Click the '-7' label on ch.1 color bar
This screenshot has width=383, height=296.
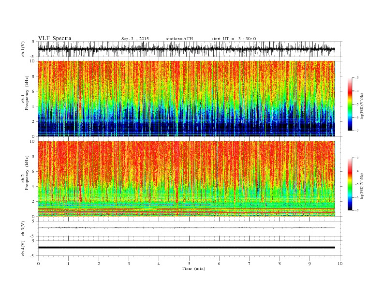click(x=357, y=131)
